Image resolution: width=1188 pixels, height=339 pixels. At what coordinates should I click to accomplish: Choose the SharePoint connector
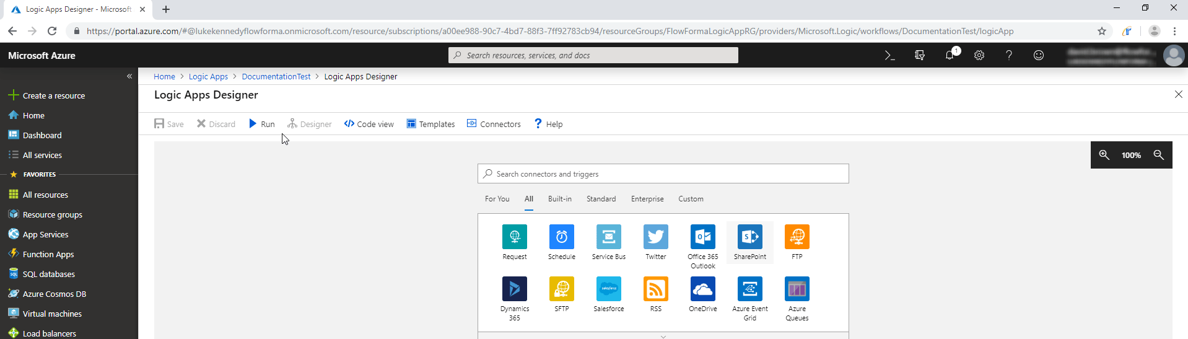750,242
